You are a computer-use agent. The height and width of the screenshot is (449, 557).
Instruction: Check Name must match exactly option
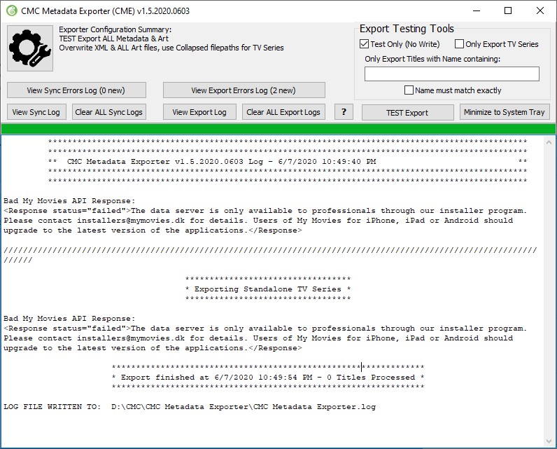pyautogui.click(x=453, y=90)
